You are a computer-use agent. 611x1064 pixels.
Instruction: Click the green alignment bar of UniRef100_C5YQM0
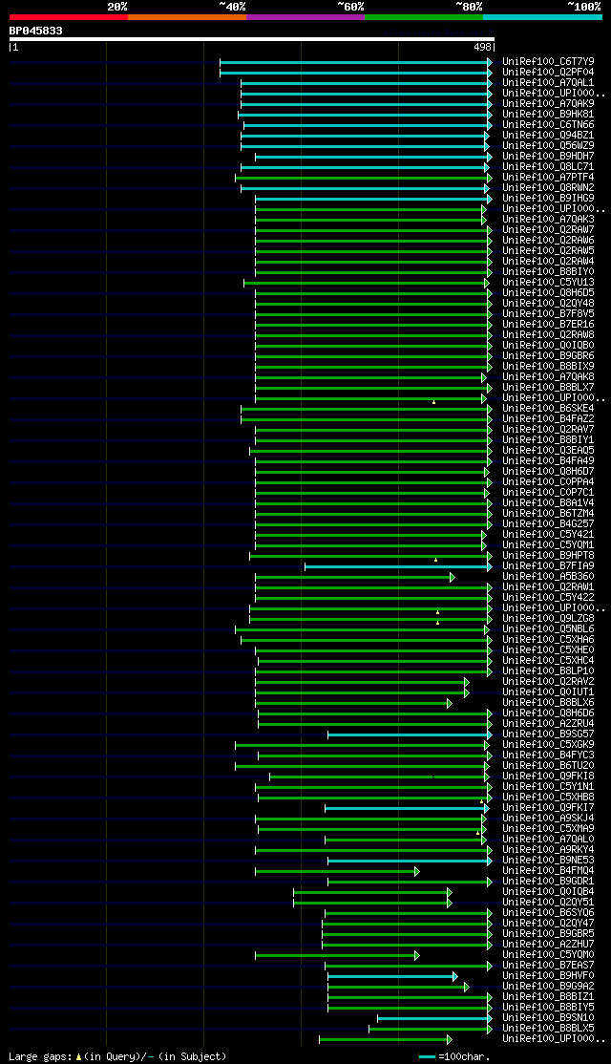pos(337,955)
